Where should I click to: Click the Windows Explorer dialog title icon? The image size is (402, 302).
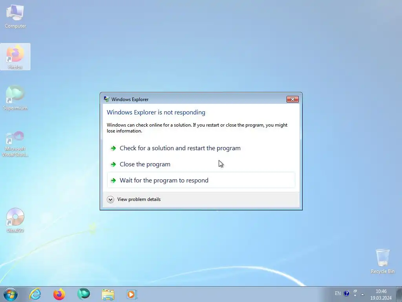tap(107, 99)
